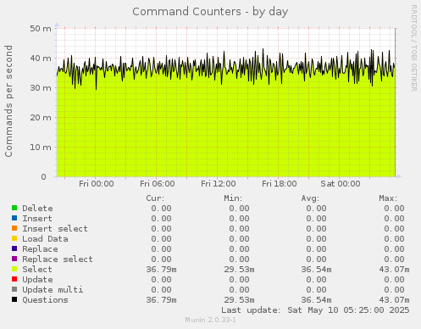This screenshot has width=421, height=329.
Task: Click the Replace legend label
Action: 40,249
